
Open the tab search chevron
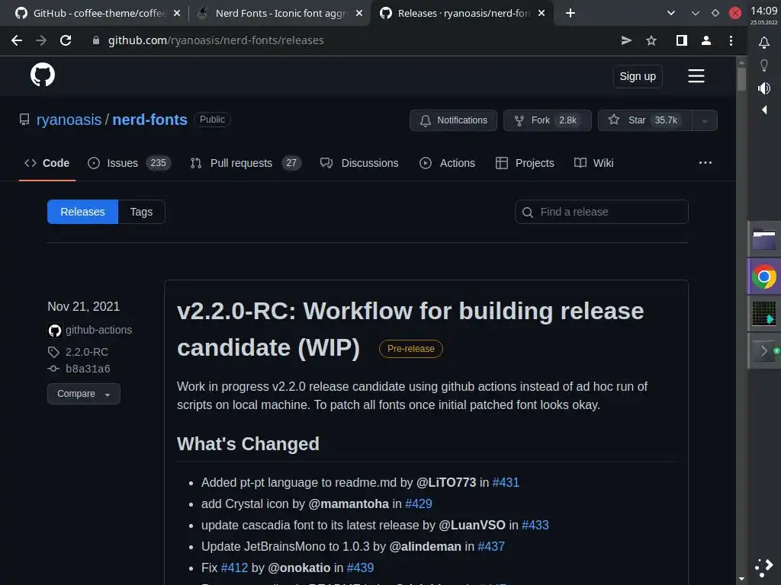(x=671, y=13)
